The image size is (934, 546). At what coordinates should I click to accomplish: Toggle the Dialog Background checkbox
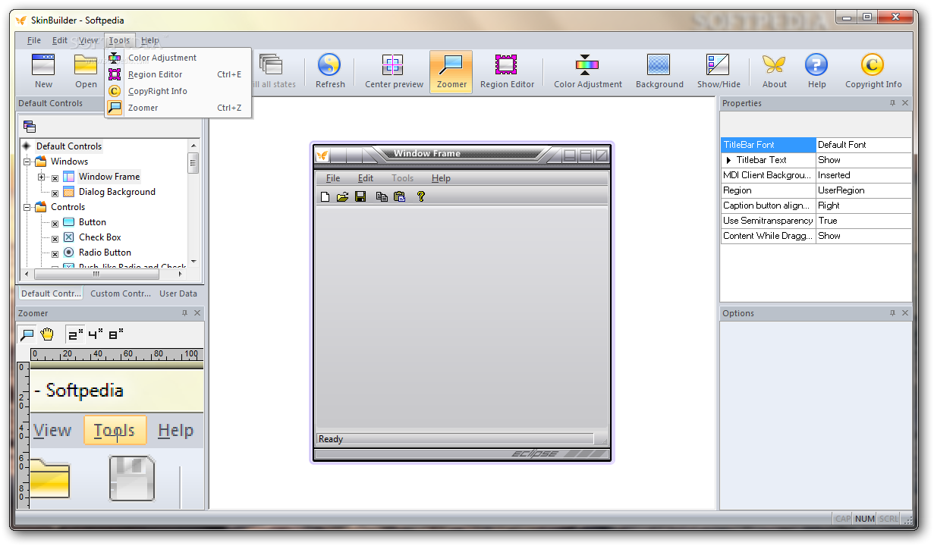pos(55,193)
